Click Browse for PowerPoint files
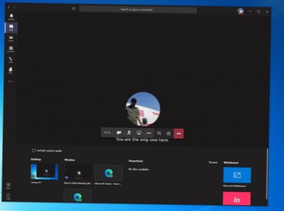The image size is (284, 211). [213, 162]
